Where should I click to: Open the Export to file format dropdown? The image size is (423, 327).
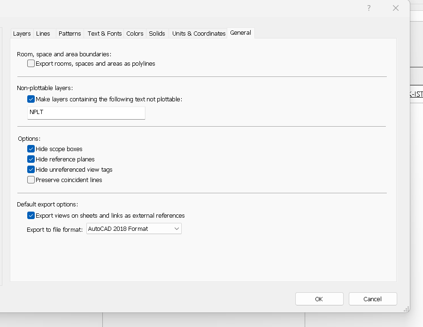tap(134, 228)
